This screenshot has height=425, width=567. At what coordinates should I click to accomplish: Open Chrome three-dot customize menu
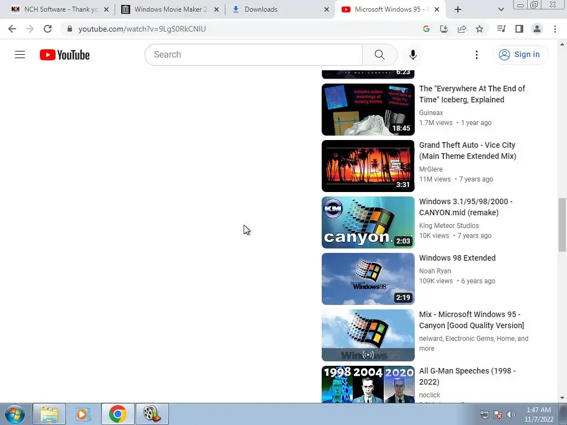pyautogui.click(x=555, y=29)
